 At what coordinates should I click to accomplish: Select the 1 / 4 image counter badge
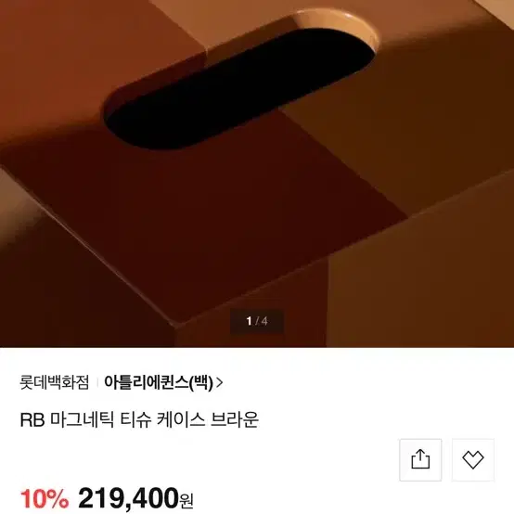(x=257, y=321)
